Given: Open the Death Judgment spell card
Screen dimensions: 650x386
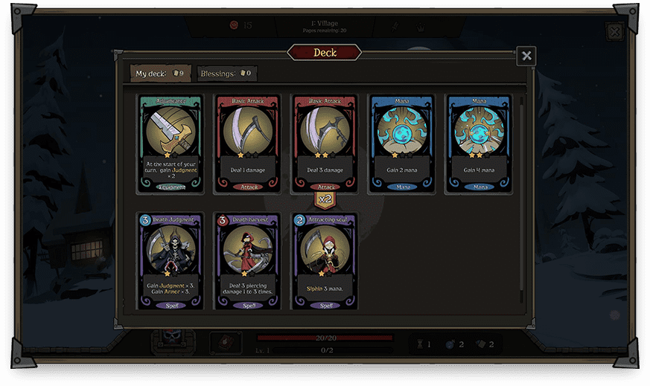Looking at the screenshot, I should pyautogui.click(x=171, y=261).
